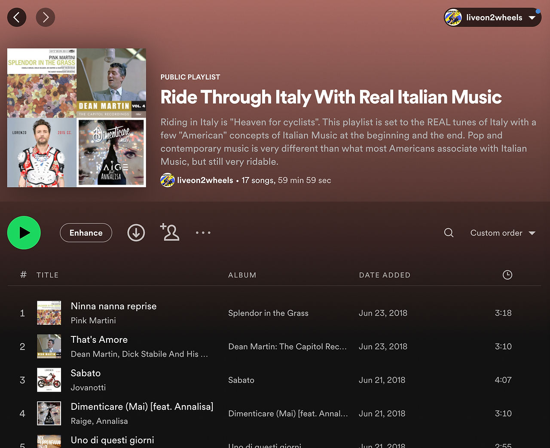550x448 pixels.
Task: Go back with the left arrow button
Action: (17, 17)
